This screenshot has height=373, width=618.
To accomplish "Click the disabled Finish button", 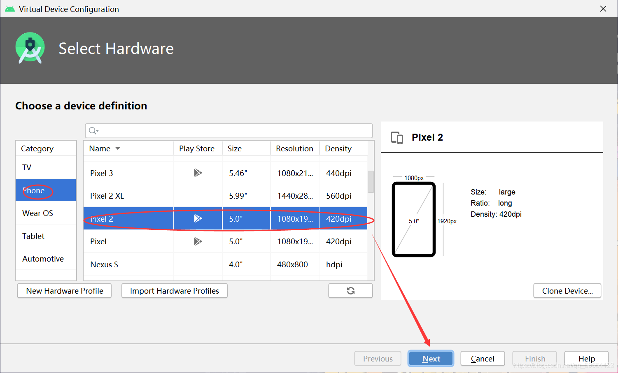I will (x=535, y=359).
